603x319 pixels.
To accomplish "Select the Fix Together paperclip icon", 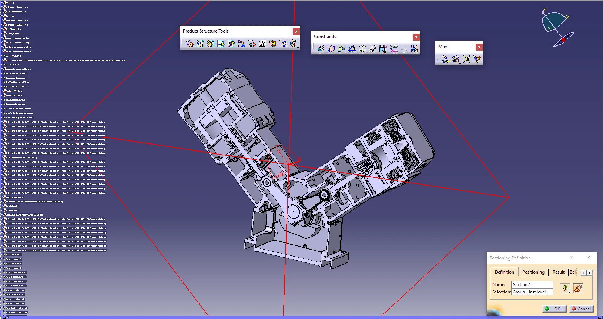I will pos(373,49).
